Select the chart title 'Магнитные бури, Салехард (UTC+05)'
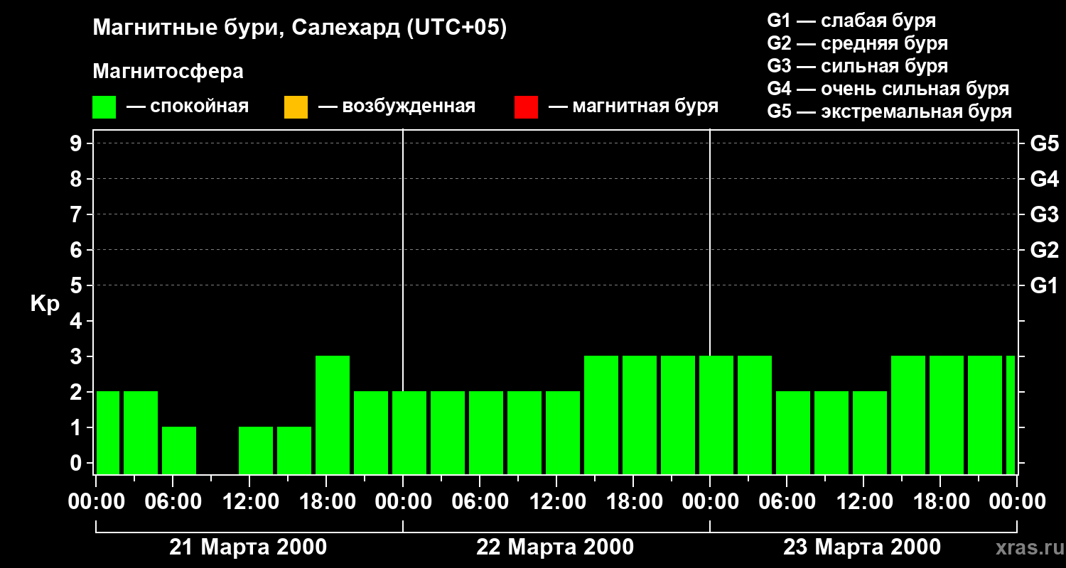1066x568 pixels. (299, 28)
